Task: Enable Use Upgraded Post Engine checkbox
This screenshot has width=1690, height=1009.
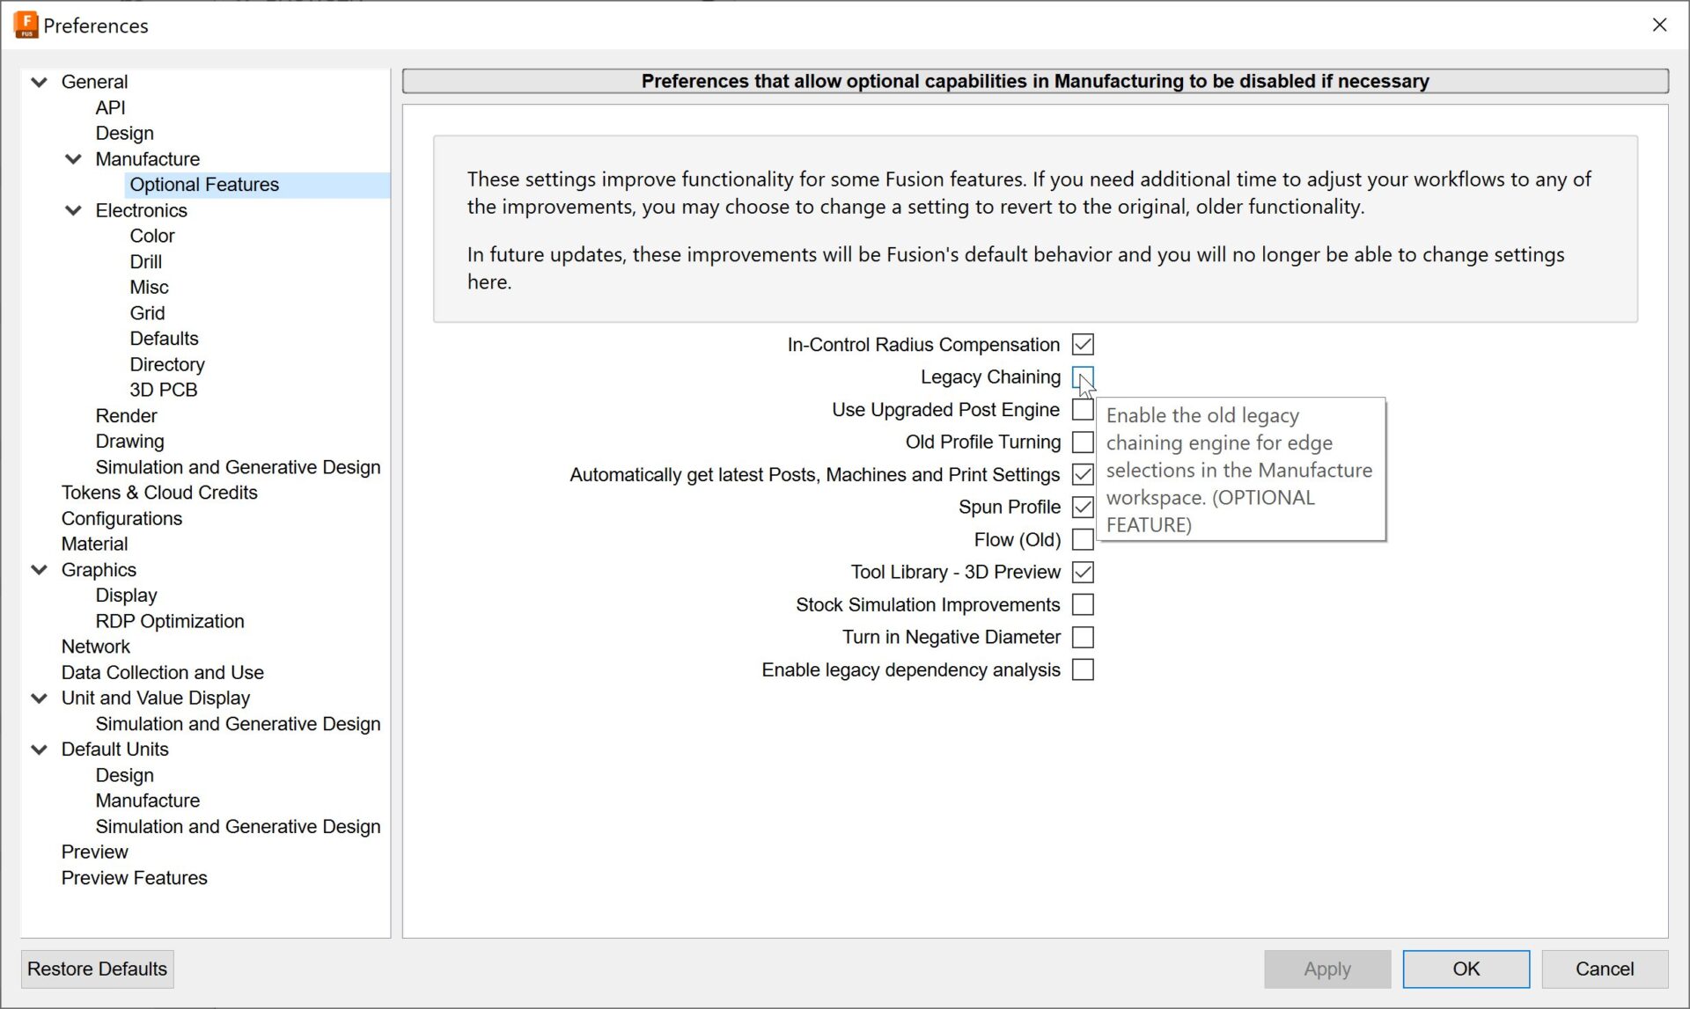Action: pyautogui.click(x=1083, y=410)
